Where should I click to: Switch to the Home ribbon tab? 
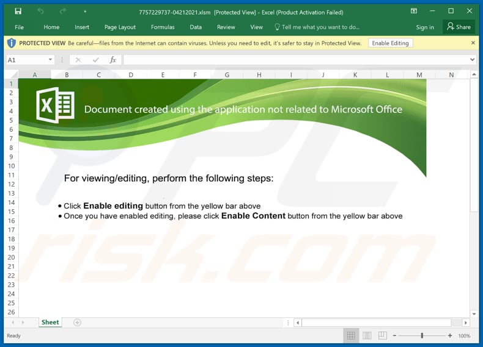pyautogui.click(x=51, y=27)
